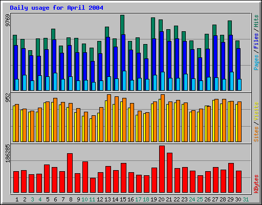The height and width of the screenshot is (205, 262).
Task: Click day label 8 on the x-axis
Action: click(71, 199)
